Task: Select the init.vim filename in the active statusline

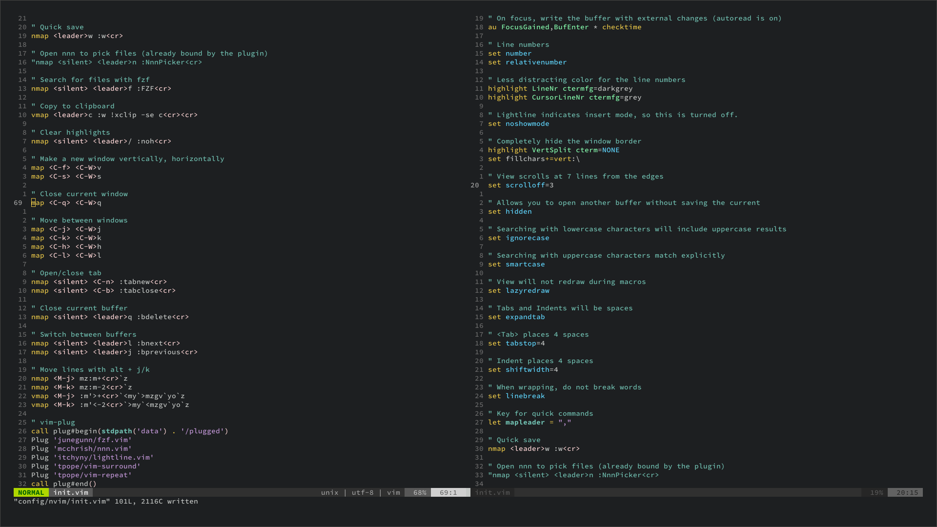Action: [71, 492]
